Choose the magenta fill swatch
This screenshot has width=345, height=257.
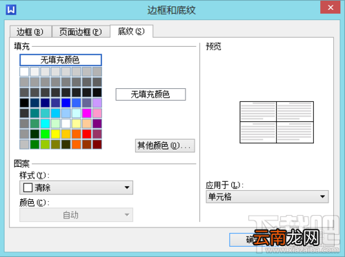pyautogui.click(x=87, y=113)
